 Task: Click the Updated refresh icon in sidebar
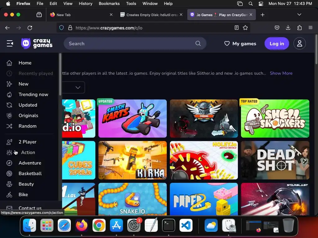coord(9,105)
